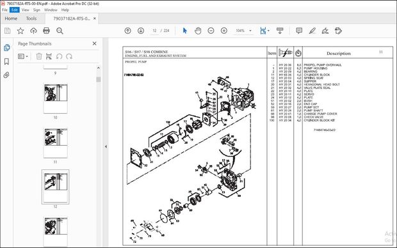
Task: Click 'VALVE PLATE SEAL' description text
Action: coord(317,88)
